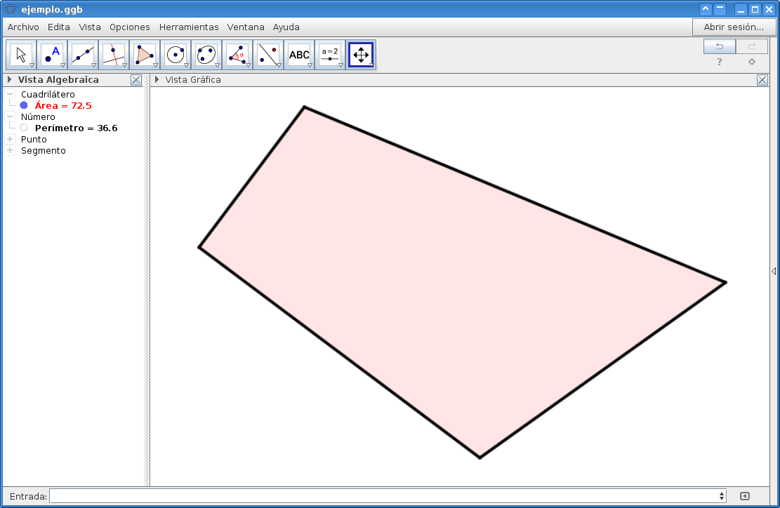This screenshot has height=508, width=780.
Task: Expand the Punto tree group
Action: click(x=10, y=139)
